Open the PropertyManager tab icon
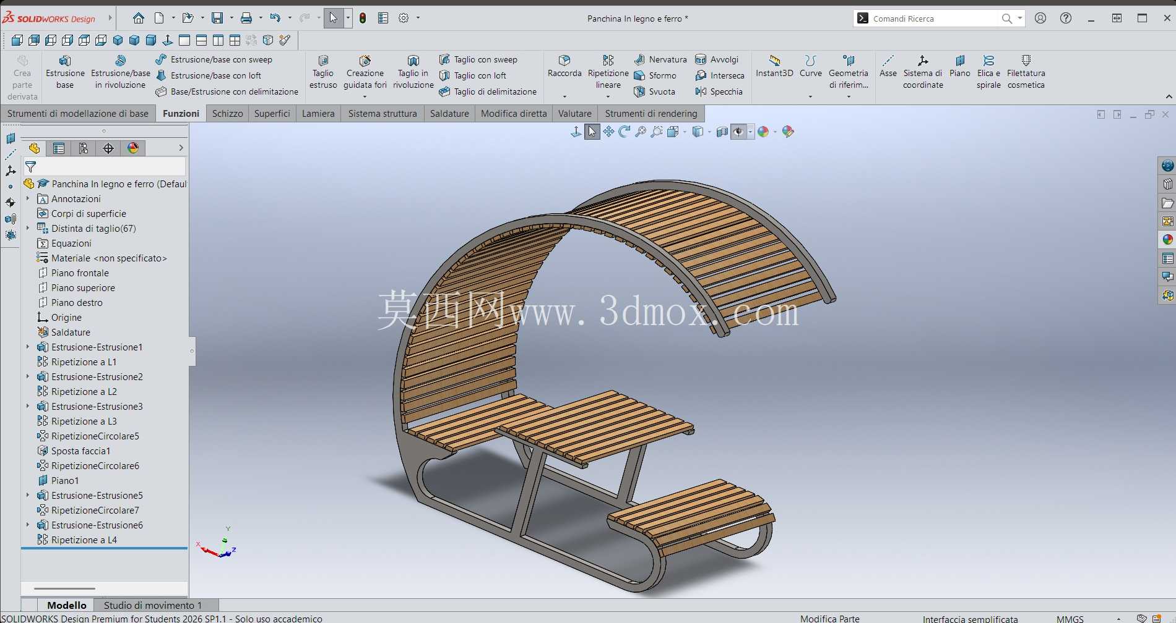The height and width of the screenshot is (623, 1176). pyautogui.click(x=59, y=148)
